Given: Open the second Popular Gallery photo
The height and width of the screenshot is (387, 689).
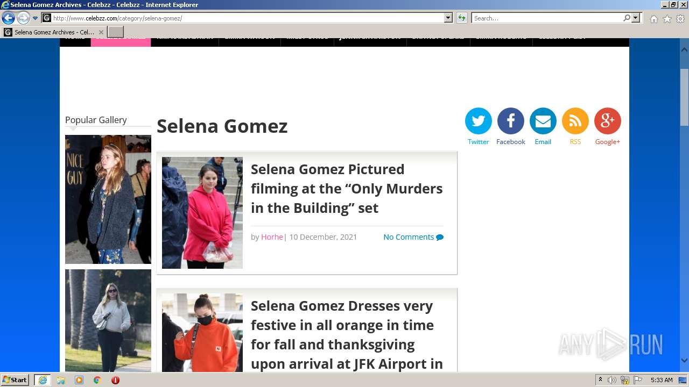Looking at the screenshot, I should [x=108, y=321].
